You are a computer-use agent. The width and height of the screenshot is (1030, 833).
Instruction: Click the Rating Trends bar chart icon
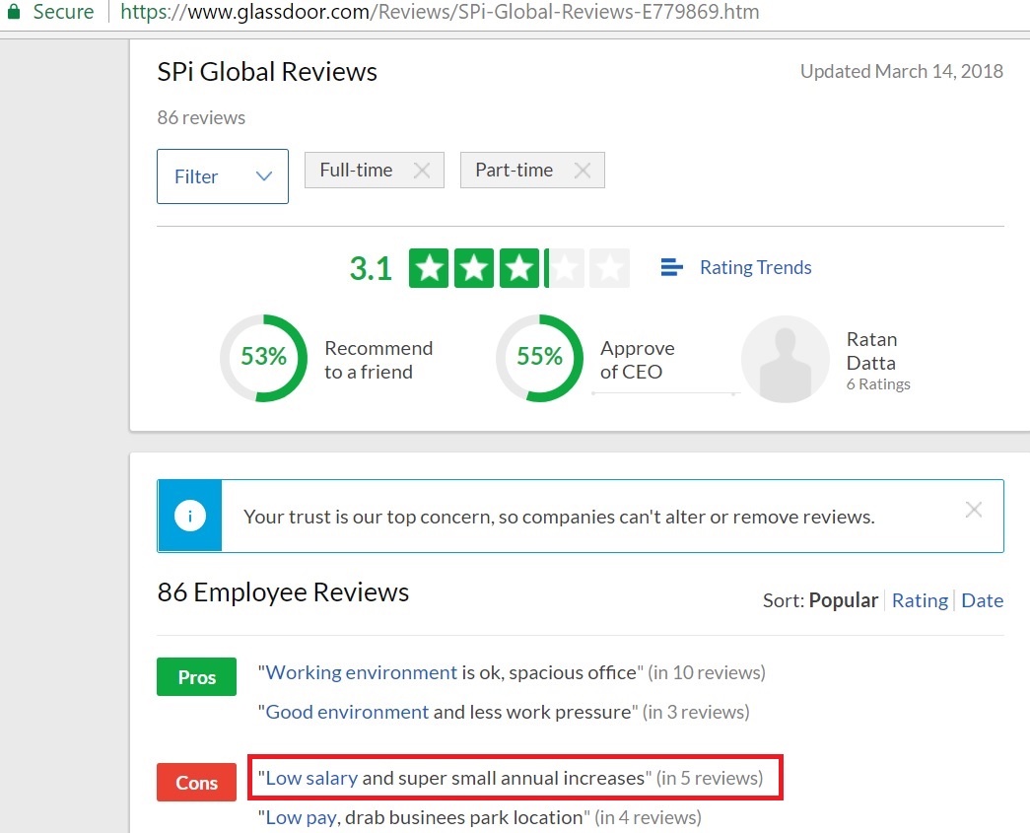coord(671,267)
